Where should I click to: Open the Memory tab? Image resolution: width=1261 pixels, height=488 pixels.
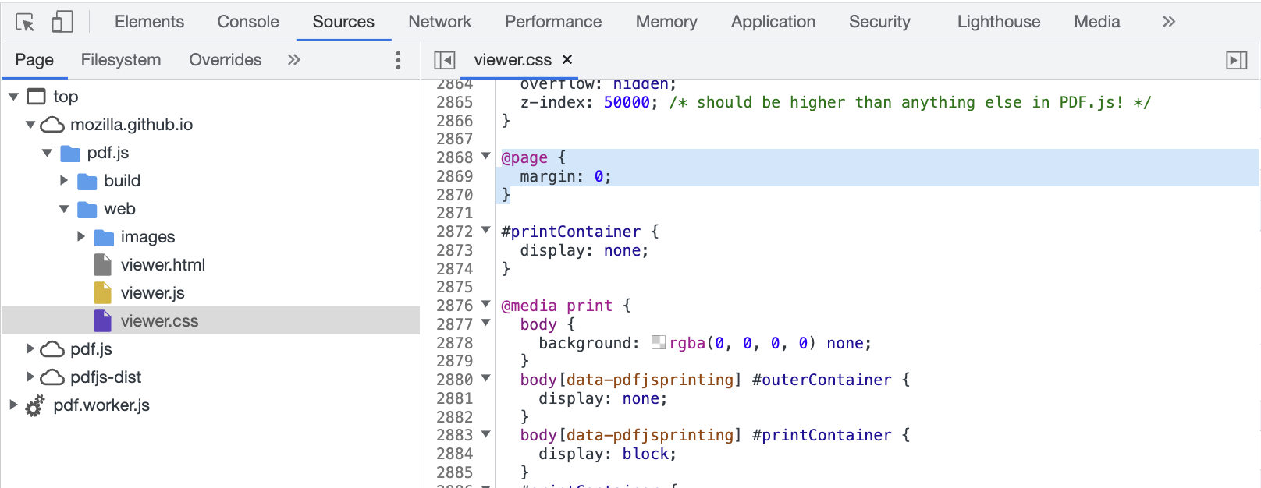(666, 22)
